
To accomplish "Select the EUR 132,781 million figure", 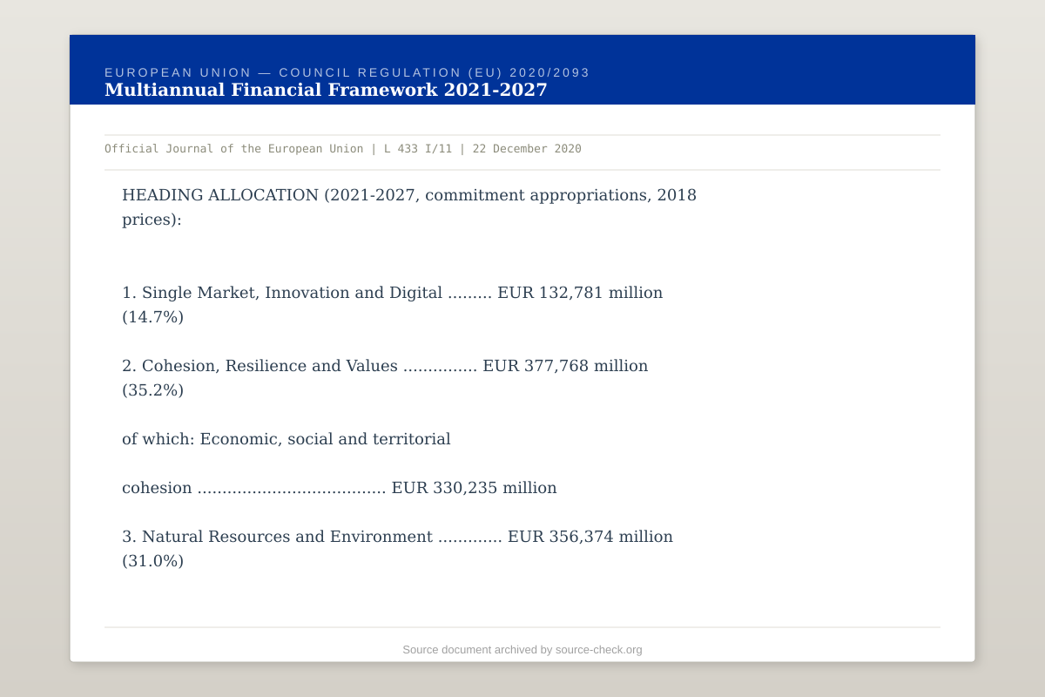I will (579, 293).
